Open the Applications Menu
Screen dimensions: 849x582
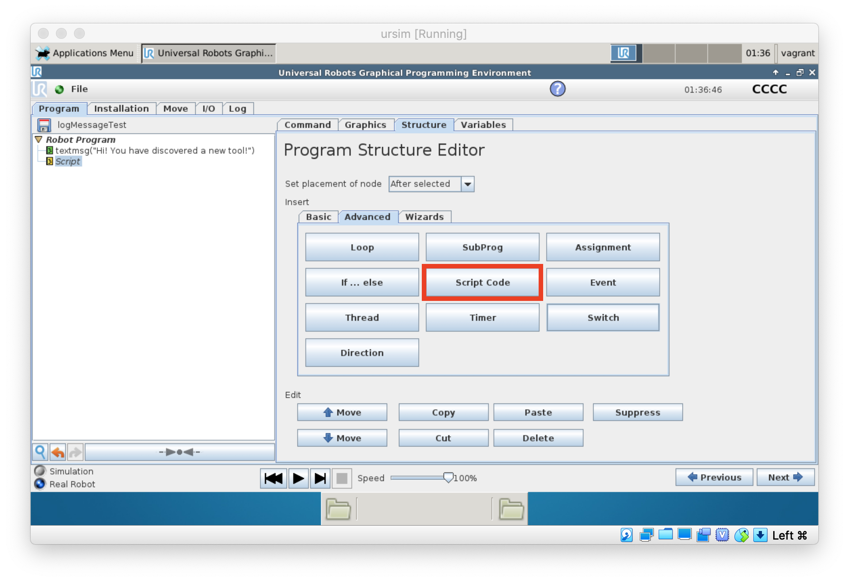point(85,53)
